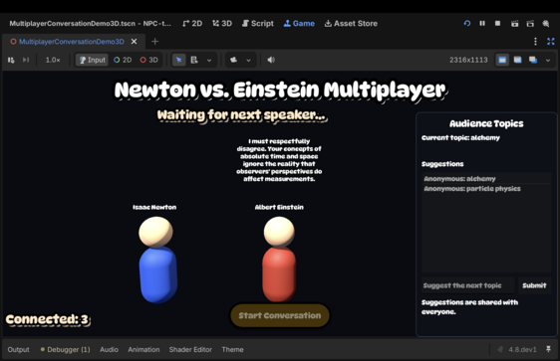Expand the embed options dropdown arrow

[548, 61]
